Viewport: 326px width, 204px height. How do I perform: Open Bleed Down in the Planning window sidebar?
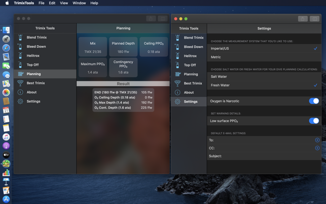pos(45,47)
